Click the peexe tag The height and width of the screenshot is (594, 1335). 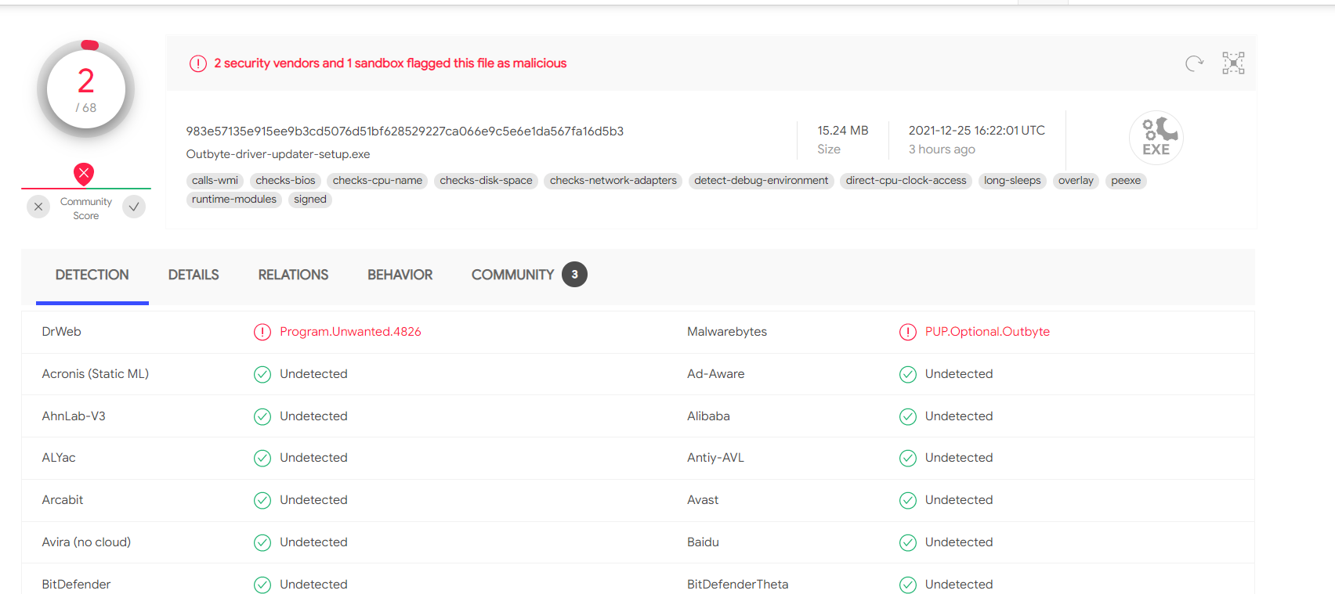(1126, 181)
